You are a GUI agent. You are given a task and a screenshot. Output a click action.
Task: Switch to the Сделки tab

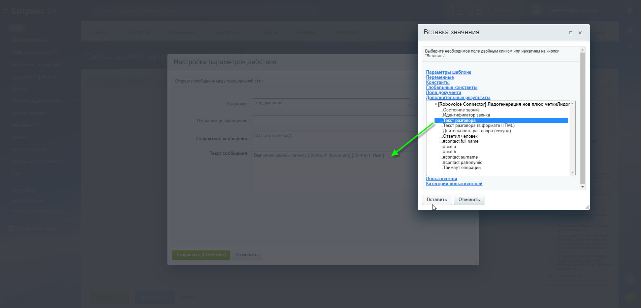pos(99,32)
